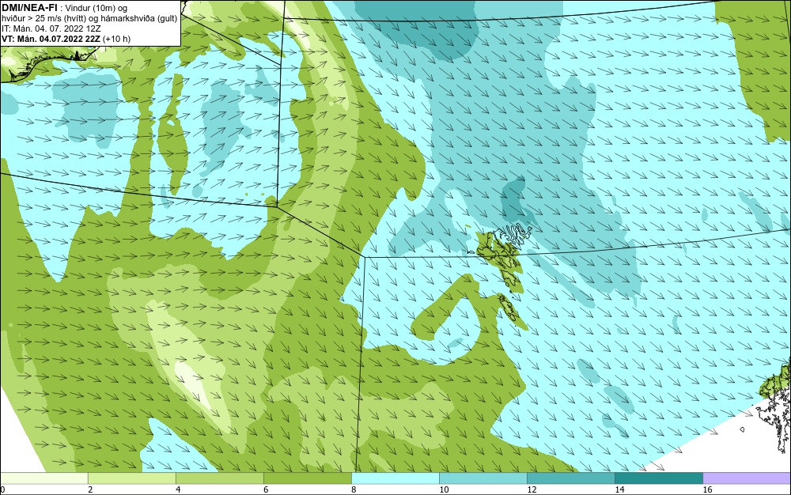The image size is (791, 495).
Task: Pick the 10–12 m/s light teal legend swatch
Action: [x=483, y=478]
